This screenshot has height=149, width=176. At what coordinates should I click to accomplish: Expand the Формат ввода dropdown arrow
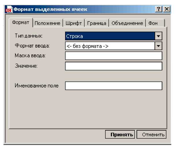[x=158, y=46]
